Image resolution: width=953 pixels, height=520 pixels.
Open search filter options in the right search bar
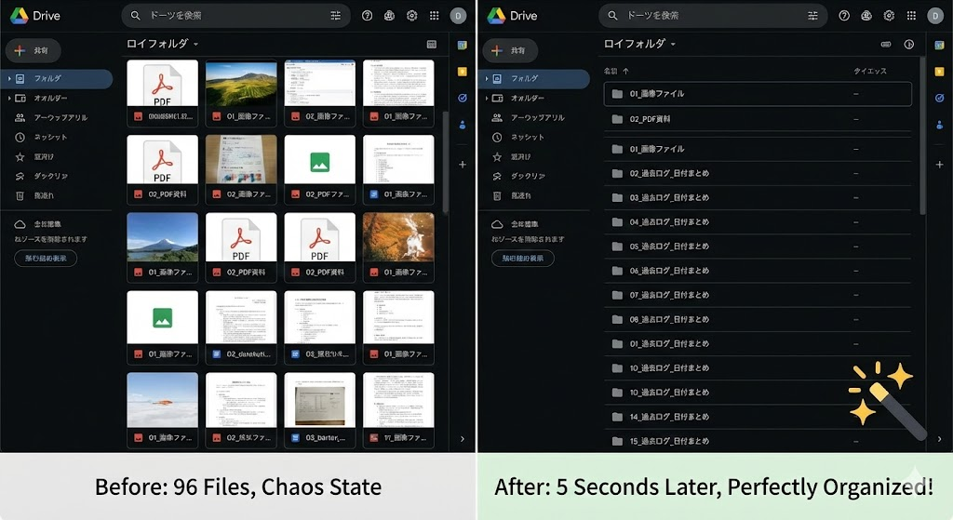tap(812, 16)
